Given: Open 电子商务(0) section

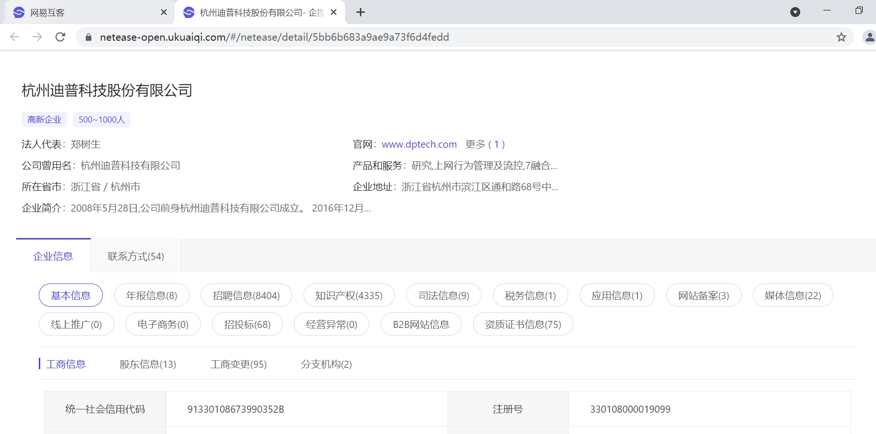Looking at the screenshot, I should point(163,324).
